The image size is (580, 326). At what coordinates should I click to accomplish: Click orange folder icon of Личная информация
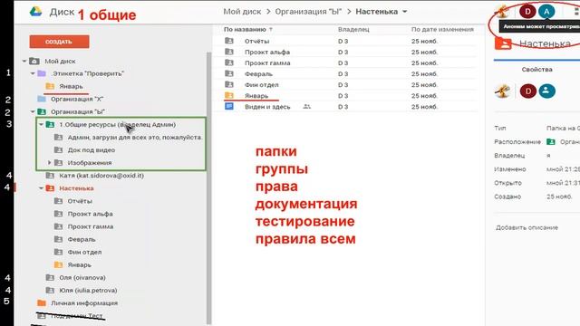pyautogui.click(x=42, y=303)
